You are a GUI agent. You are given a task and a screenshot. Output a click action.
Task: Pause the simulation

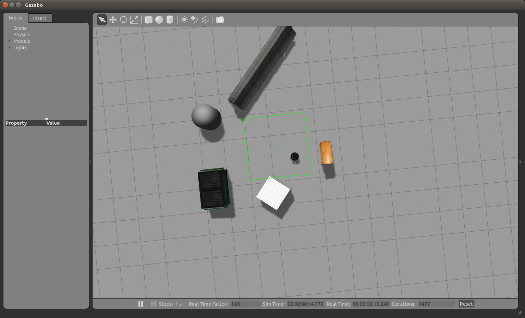click(141, 304)
